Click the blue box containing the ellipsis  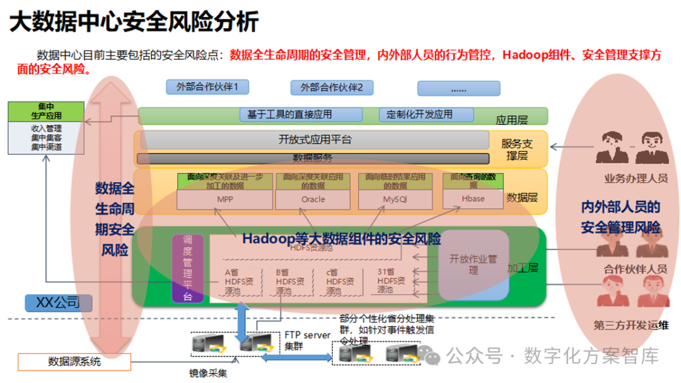click(458, 88)
